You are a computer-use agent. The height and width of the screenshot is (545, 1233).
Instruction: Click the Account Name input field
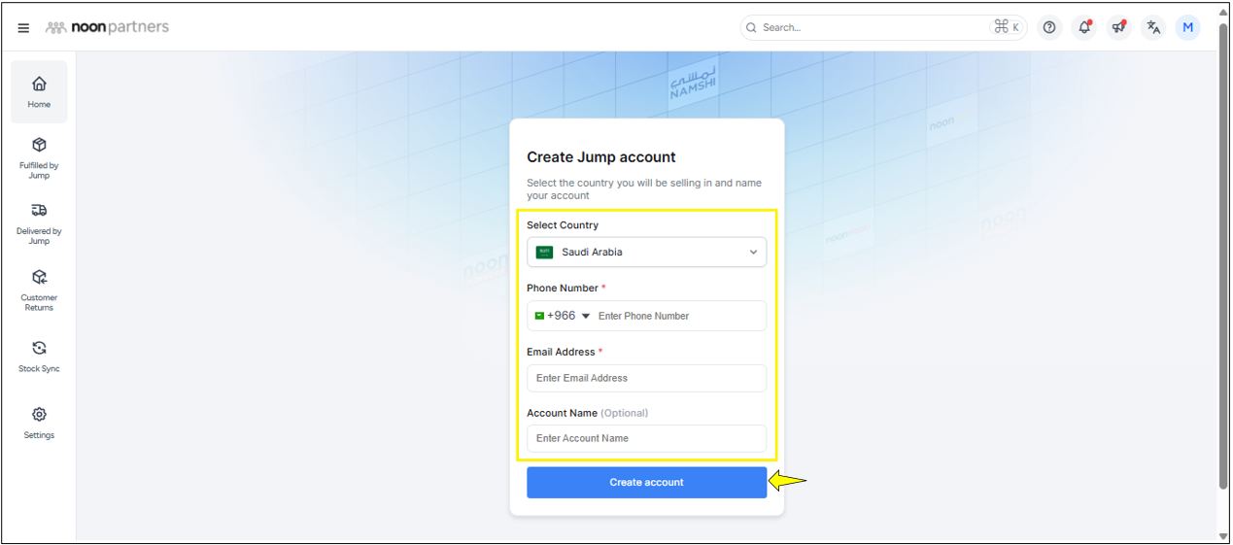pyautogui.click(x=646, y=438)
